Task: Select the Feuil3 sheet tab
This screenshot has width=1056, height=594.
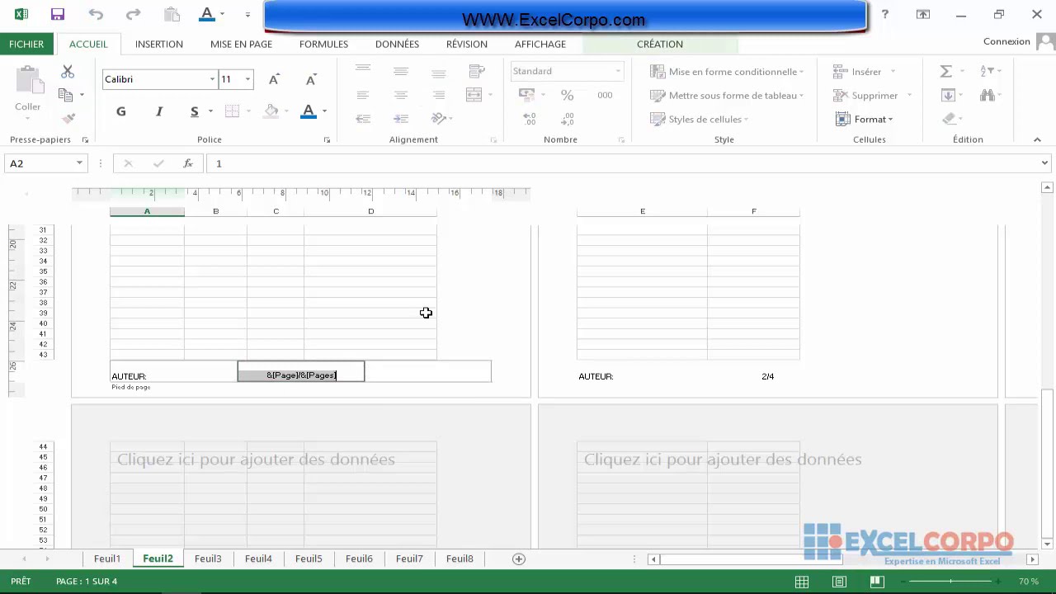Action: (x=208, y=559)
